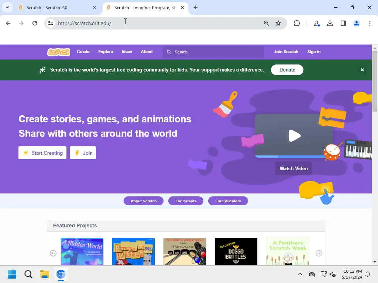Expand hidden system tray icons

pos(300,274)
